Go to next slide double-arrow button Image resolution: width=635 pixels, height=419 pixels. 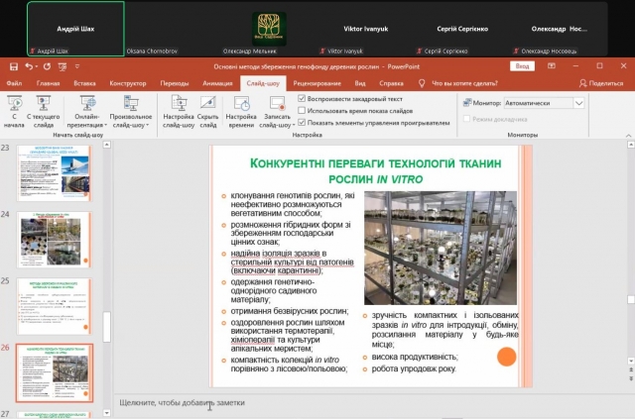(631, 378)
